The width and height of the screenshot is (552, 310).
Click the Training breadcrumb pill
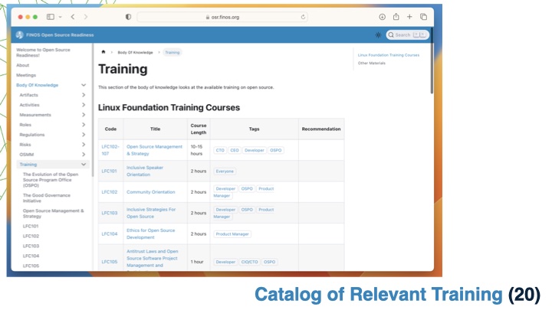click(x=172, y=52)
